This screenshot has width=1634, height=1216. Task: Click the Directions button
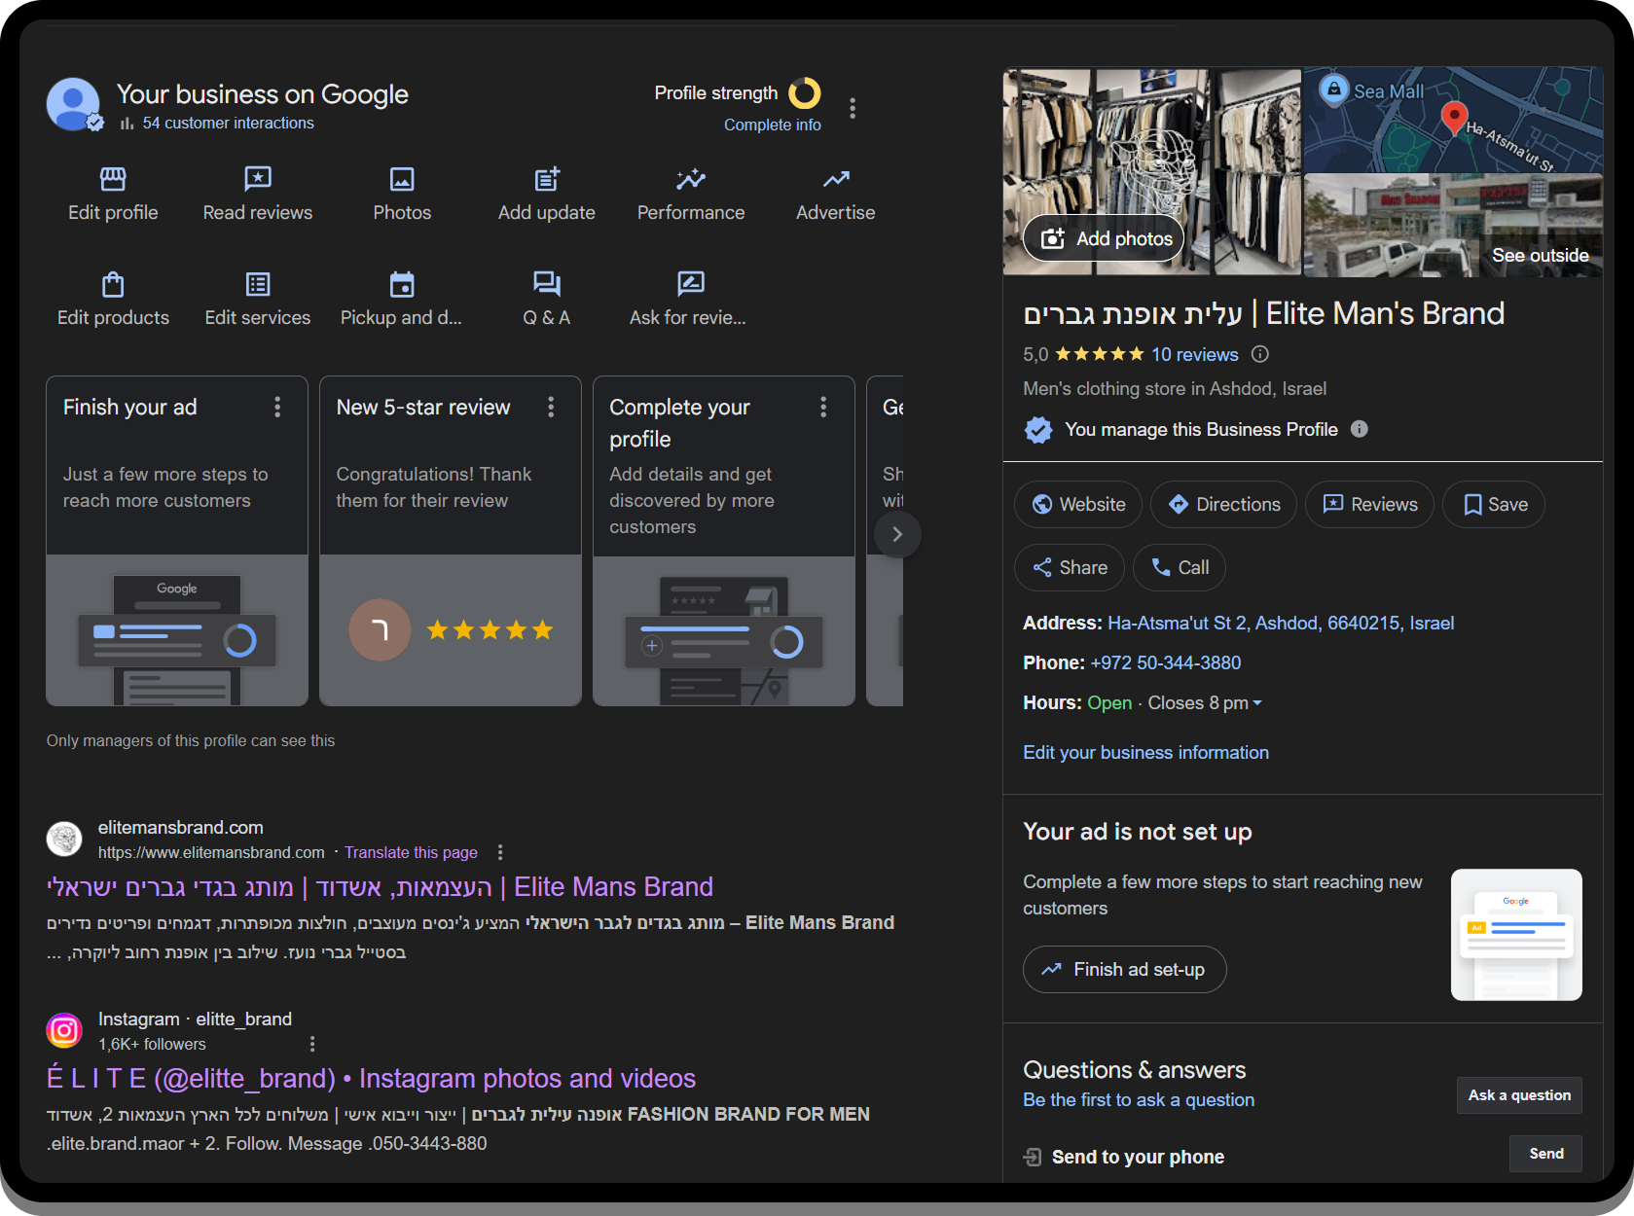pos(1223,505)
